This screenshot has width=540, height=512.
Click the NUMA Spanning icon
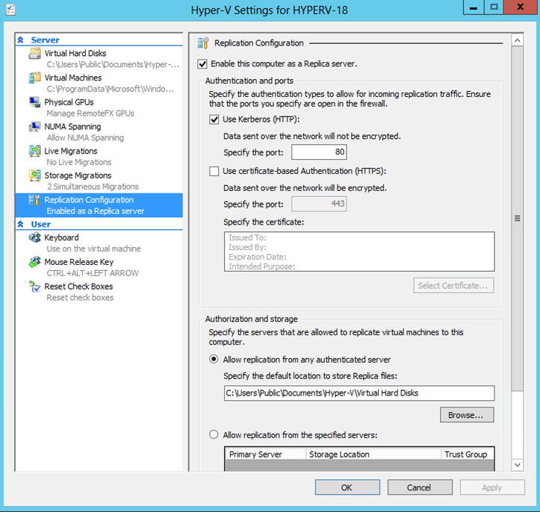[x=35, y=127]
